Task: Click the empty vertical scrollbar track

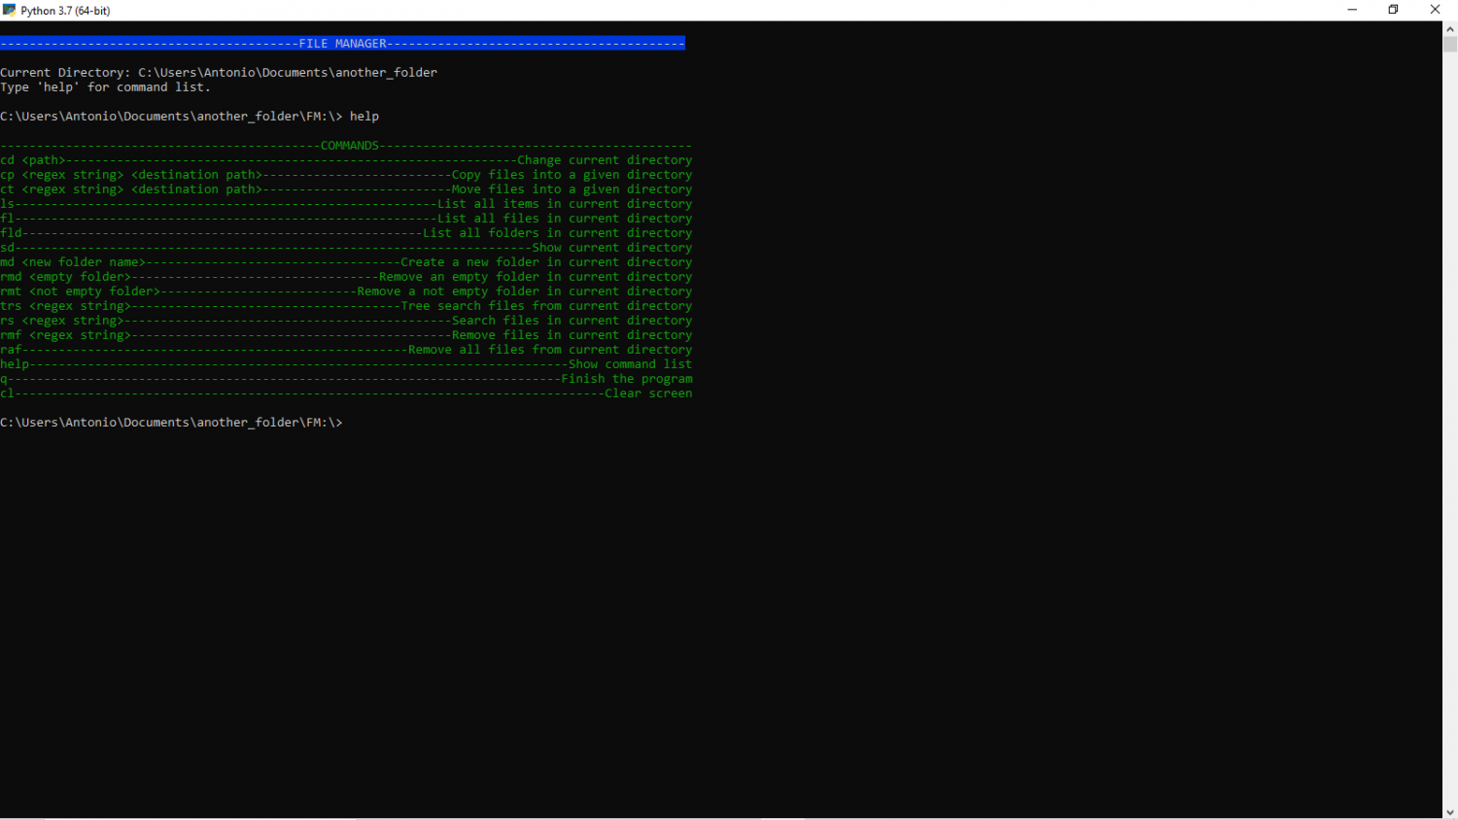Action: [x=1449, y=427]
